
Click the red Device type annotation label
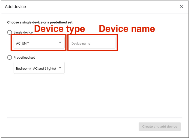tap(60, 29)
